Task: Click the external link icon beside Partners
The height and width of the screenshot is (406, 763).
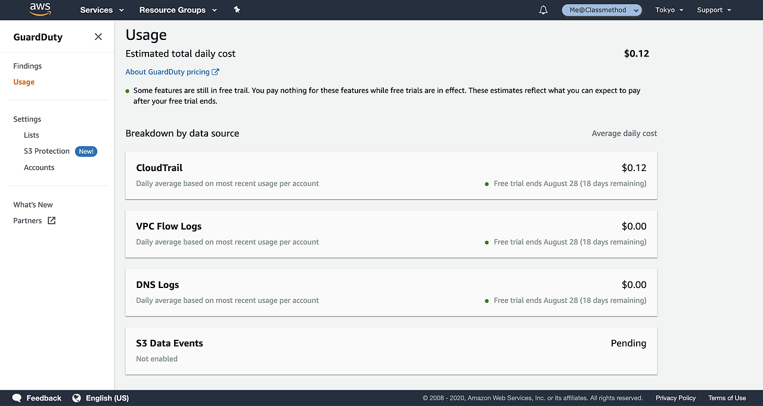Action: (52, 221)
